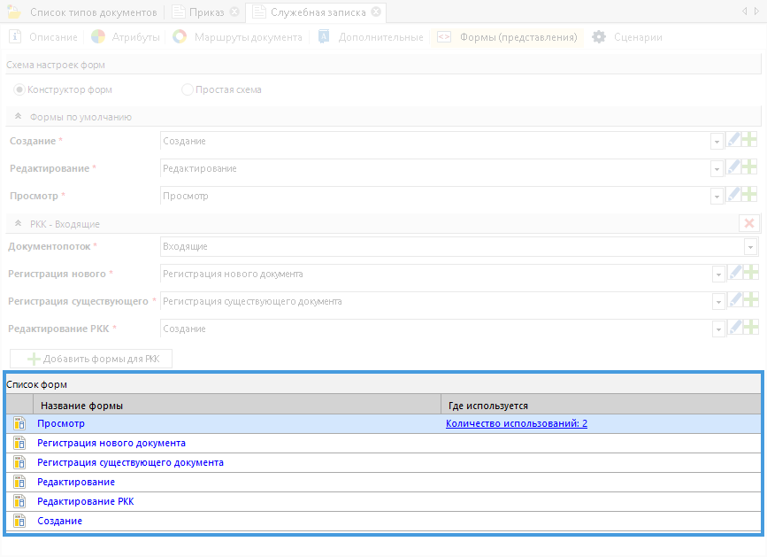The image size is (767, 557).
Task: Click the form icon beside Редактирование РКК row
Action: pyautogui.click(x=19, y=502)
